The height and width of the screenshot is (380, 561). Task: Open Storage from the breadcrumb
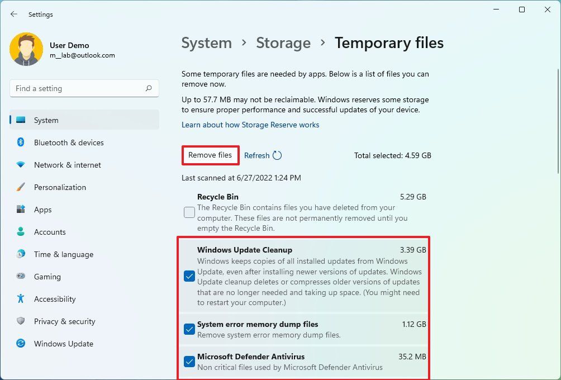283,42
